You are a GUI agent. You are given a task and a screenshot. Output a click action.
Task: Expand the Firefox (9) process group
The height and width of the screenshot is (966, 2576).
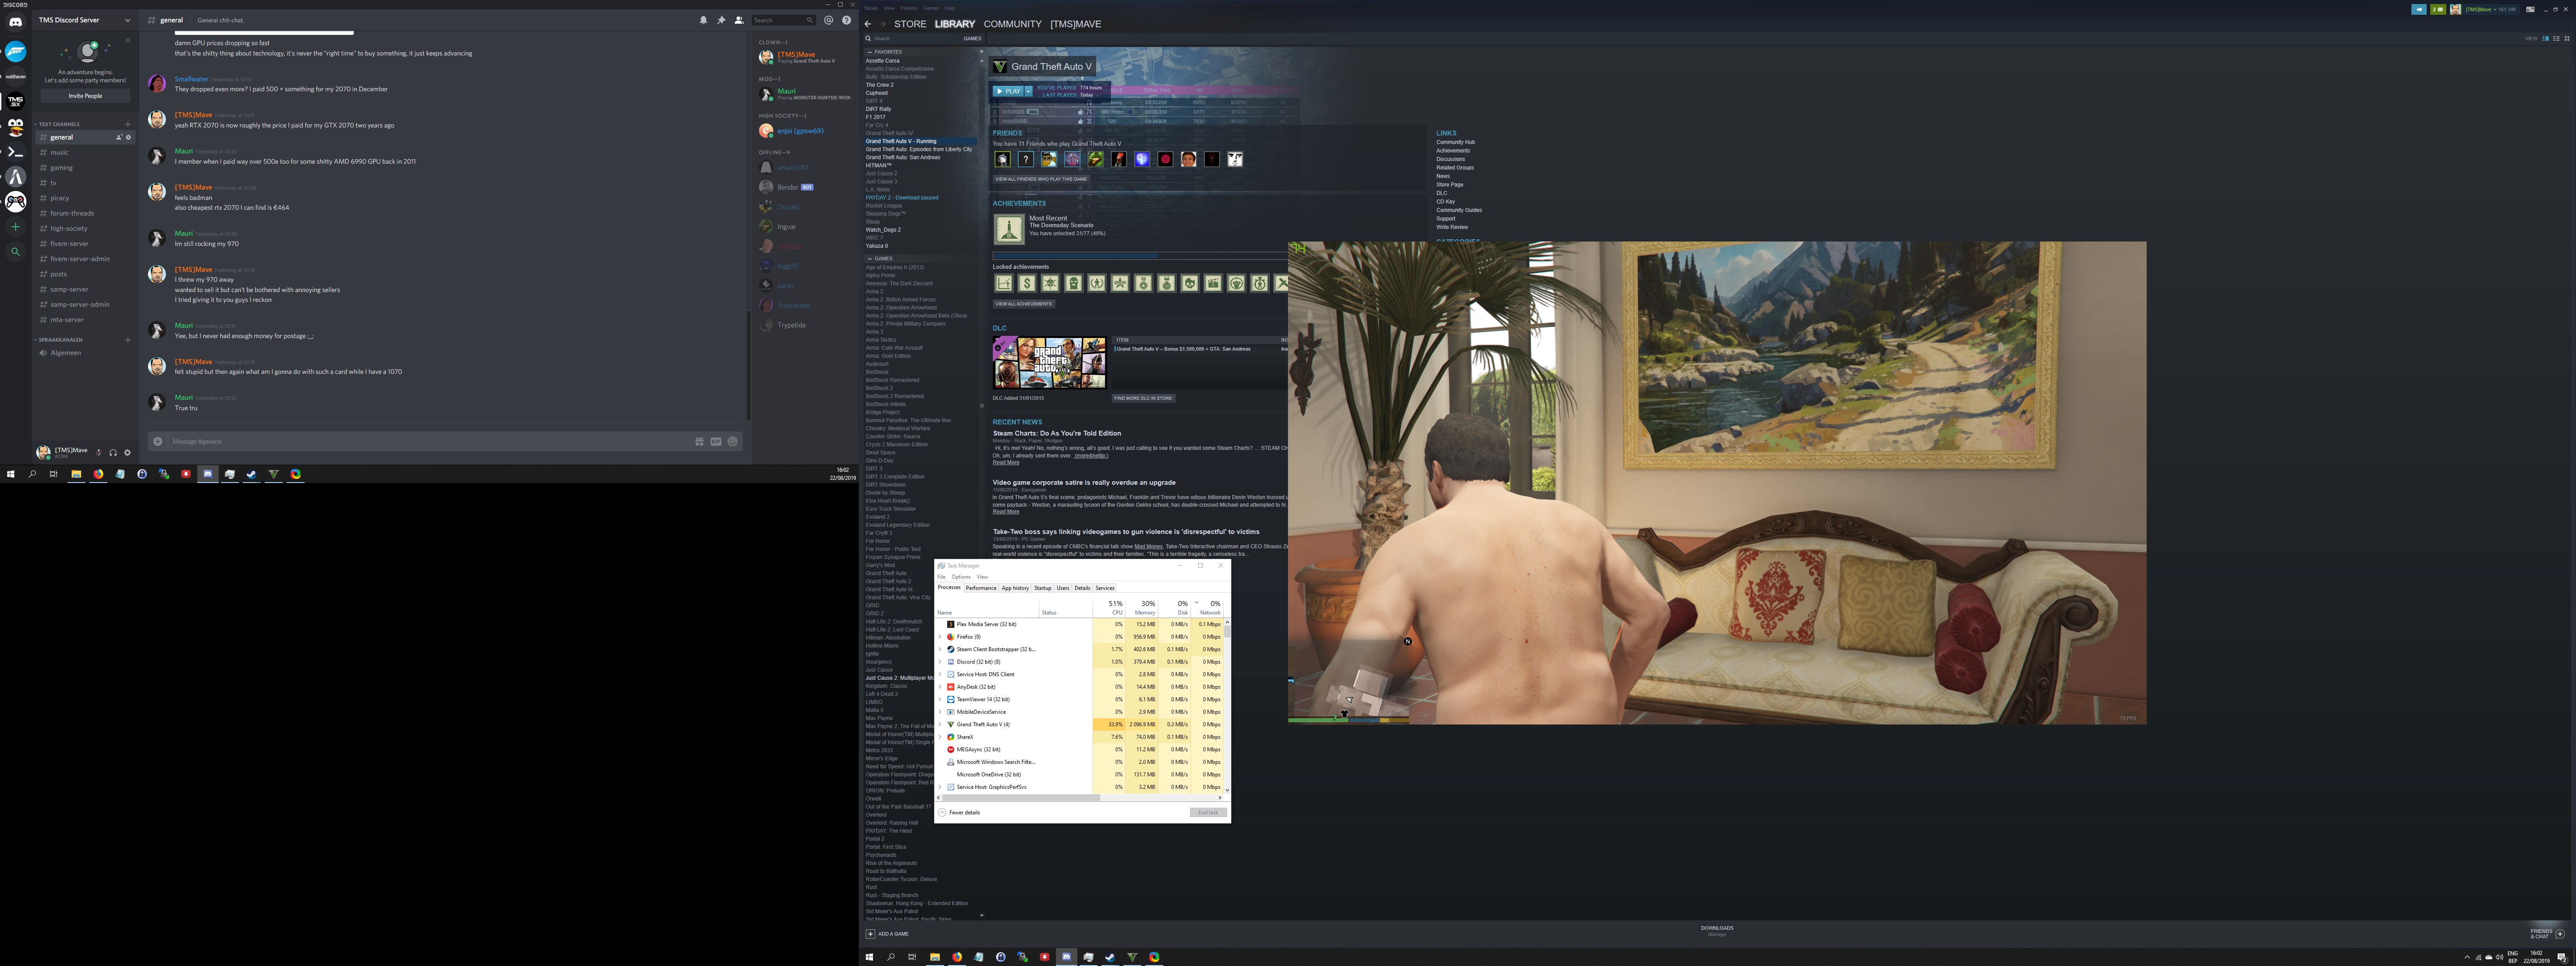(x=940, y=637)
